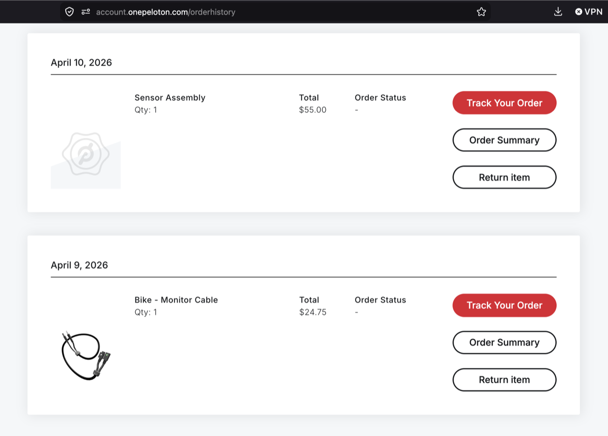Viewport: 608px width, 436px height.
Task: Click the VPN indicator in toolbar
Action: (x=589, y=12)
